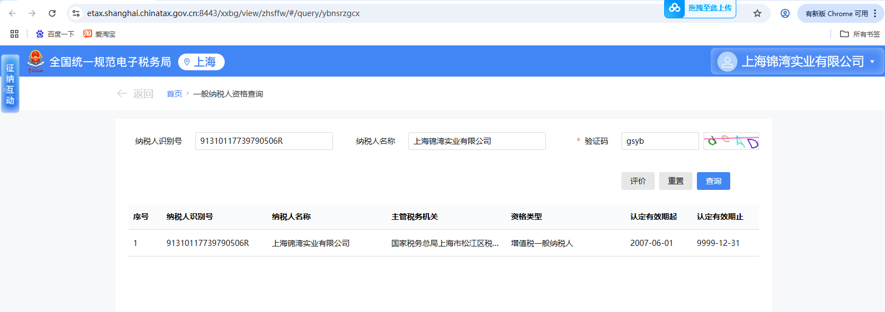Screen dimensions: 885x312
Task: Open the apps grid icon in bookmarks bar
Action: pos(14,34)
